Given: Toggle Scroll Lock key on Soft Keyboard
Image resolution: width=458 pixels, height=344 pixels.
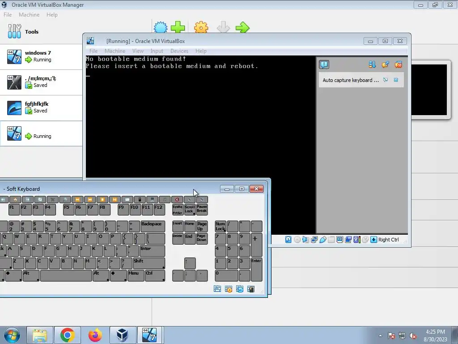Looking at the screenshot, I should pos(190,210).
